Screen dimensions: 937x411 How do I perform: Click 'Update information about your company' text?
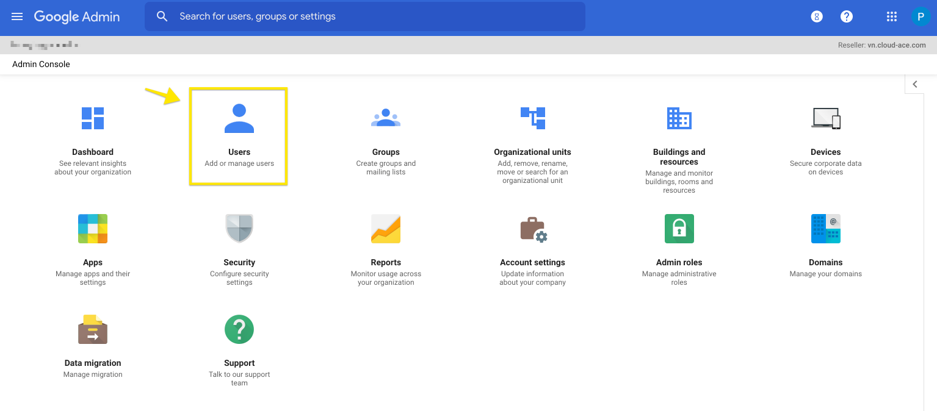click(x=533, y=278)
